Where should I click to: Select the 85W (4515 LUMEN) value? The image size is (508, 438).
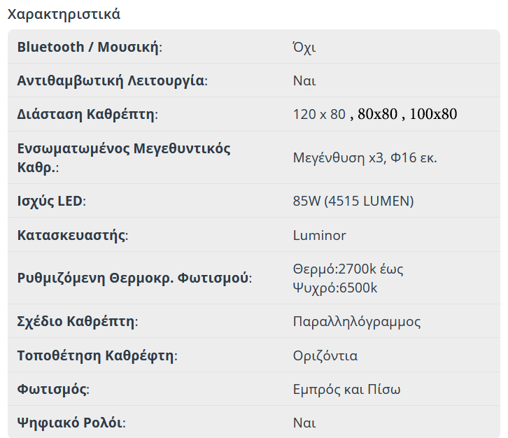pyautogui.click(x=353, y=202)
